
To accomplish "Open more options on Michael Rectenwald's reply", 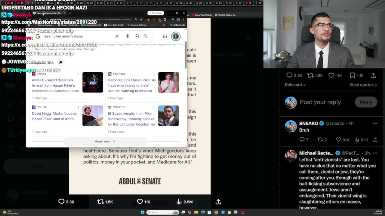I will 375,153.
